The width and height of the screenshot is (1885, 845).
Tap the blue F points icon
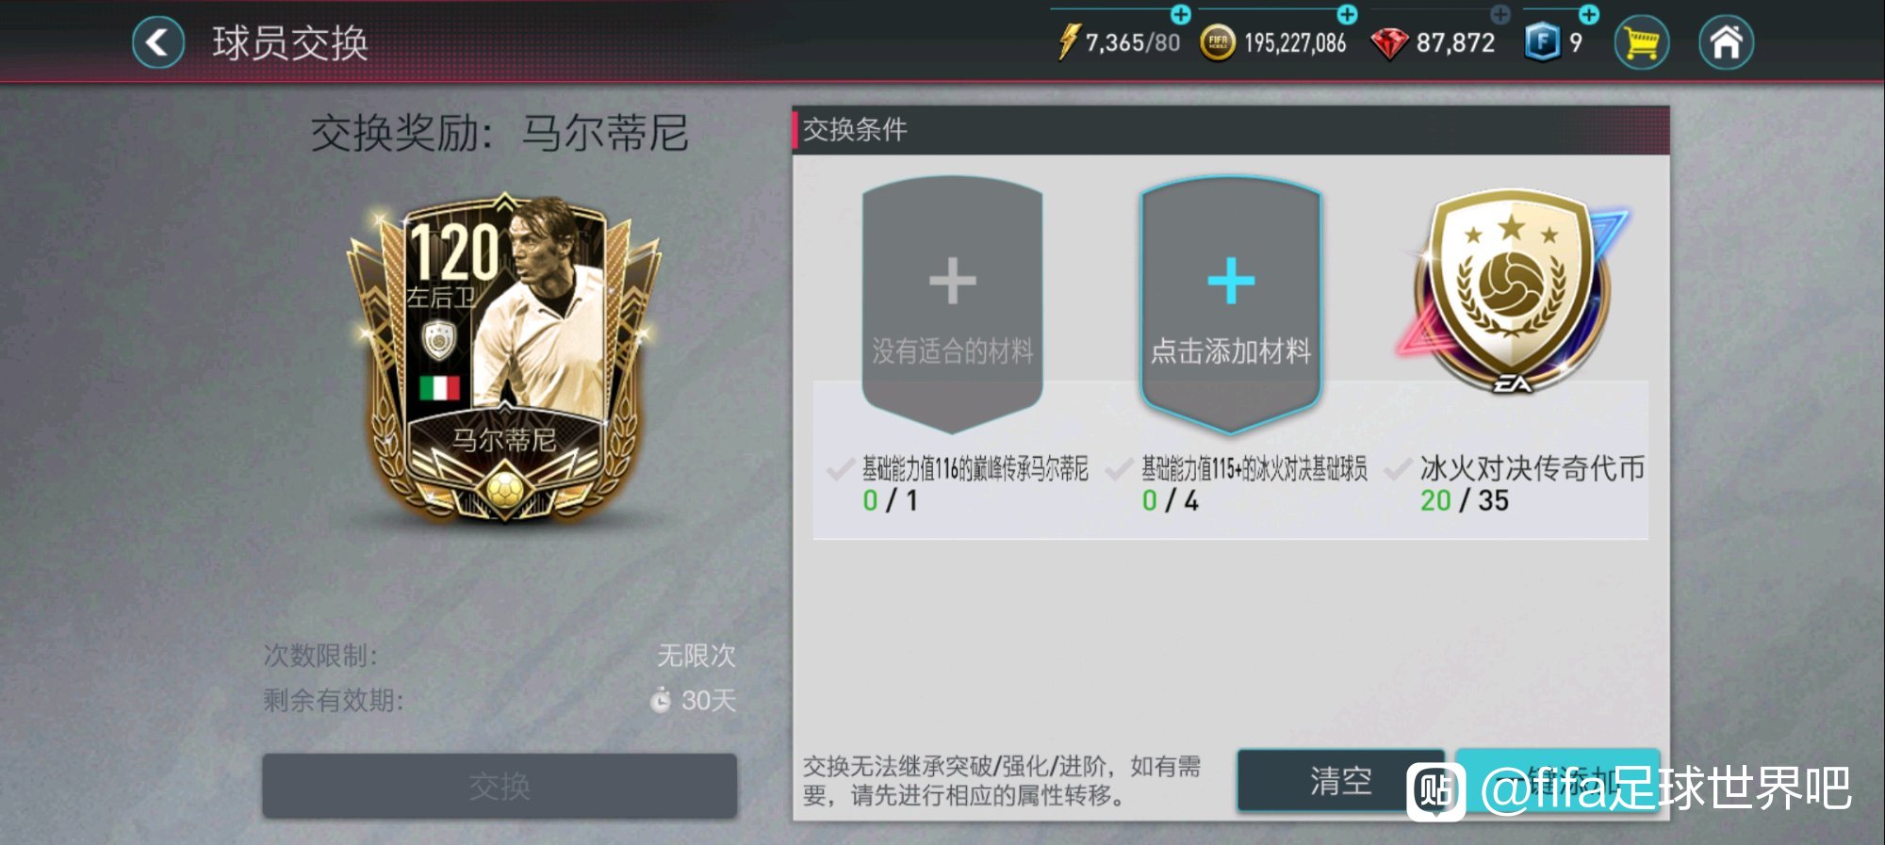click(1542, 42)
